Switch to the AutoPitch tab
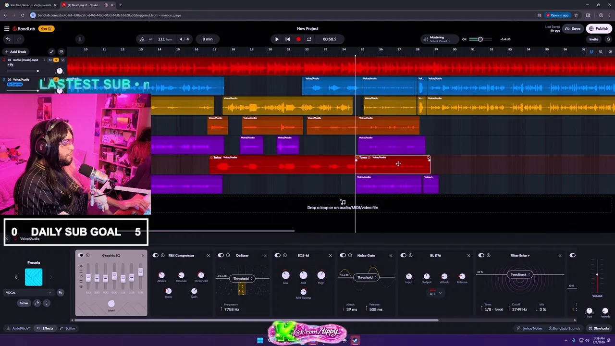This screenshot has width=615, height=346. (19, 328)
